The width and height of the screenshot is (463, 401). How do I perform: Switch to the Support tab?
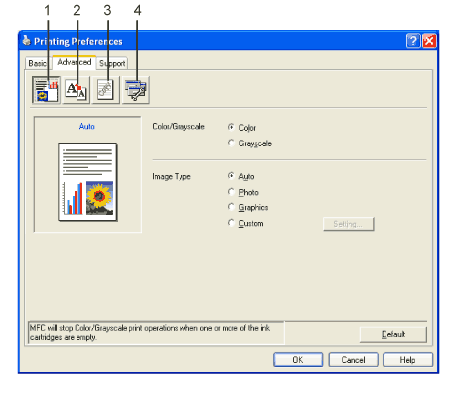[x=112, y=63]
